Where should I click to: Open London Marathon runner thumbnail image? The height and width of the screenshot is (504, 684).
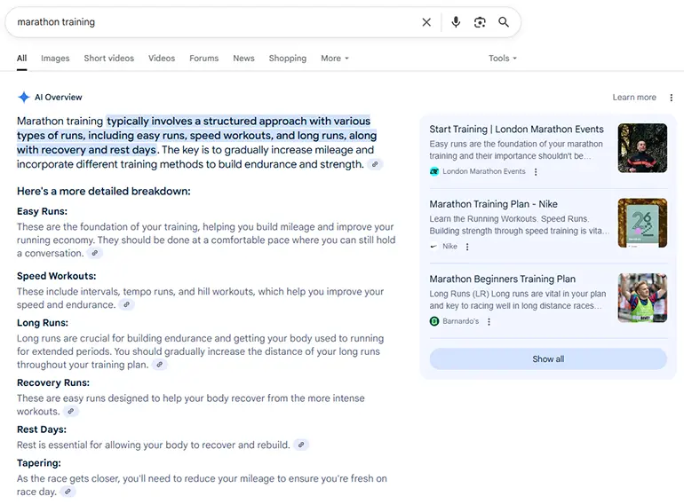coord(642,148)
